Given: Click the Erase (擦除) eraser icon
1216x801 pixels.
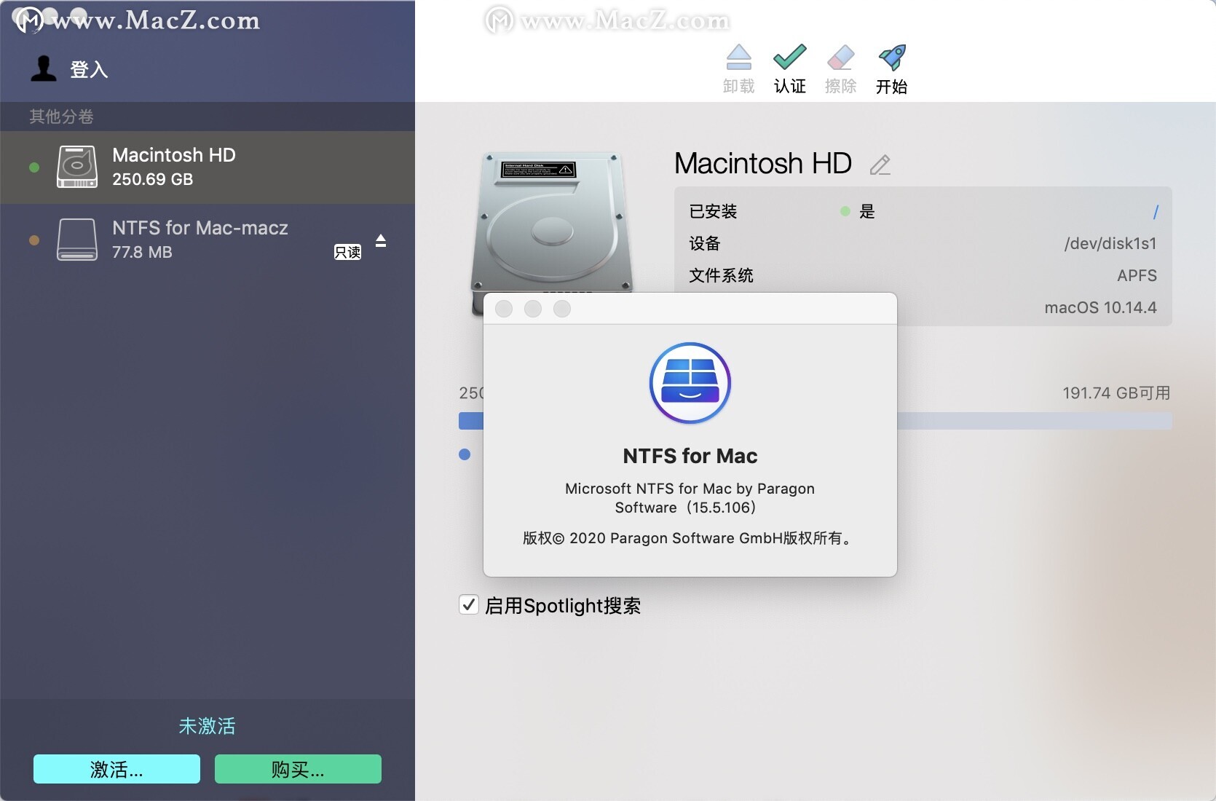Looking at the screenshot, I should (x=840, y=57).
